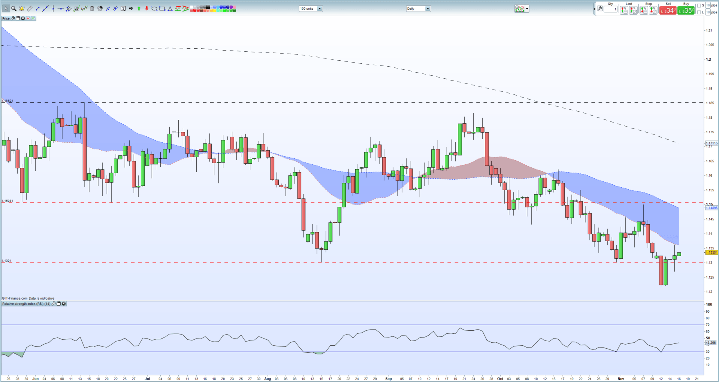Move Price panel down with red arrow
Viewport: 719px width, 382px height.
[x=28, y=18]
